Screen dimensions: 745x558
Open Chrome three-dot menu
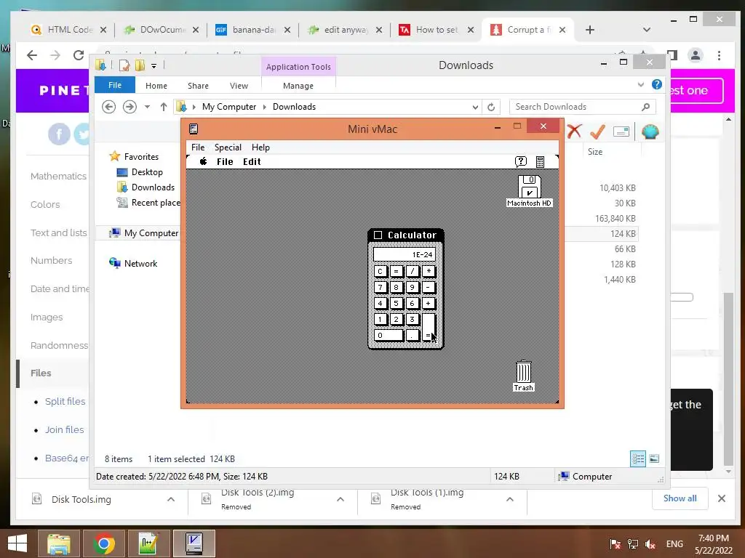(719, 55)
